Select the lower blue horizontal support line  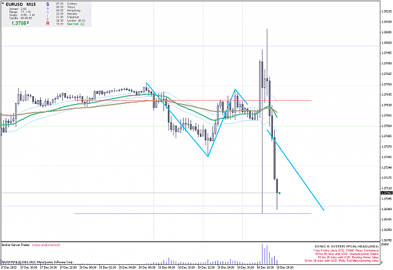click(193, 213)
